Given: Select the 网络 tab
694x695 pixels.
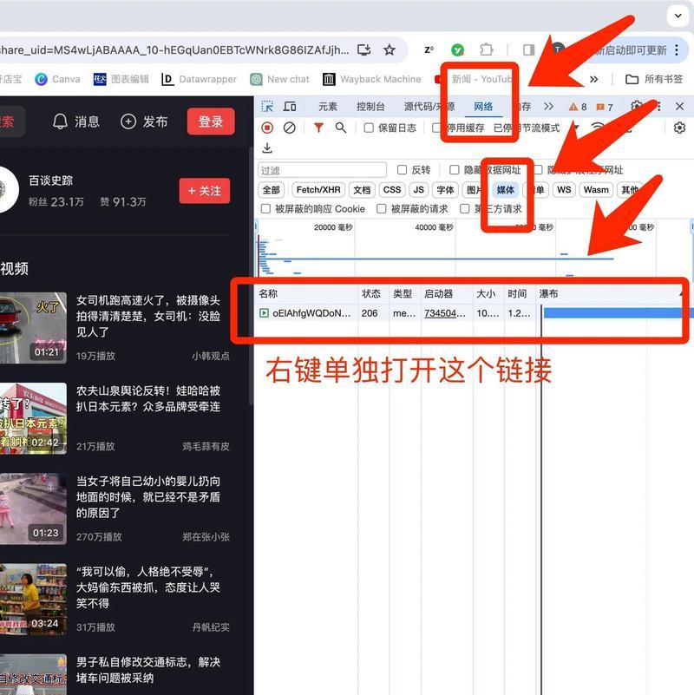Looking at the screenshot, I should tap(483, 107).
